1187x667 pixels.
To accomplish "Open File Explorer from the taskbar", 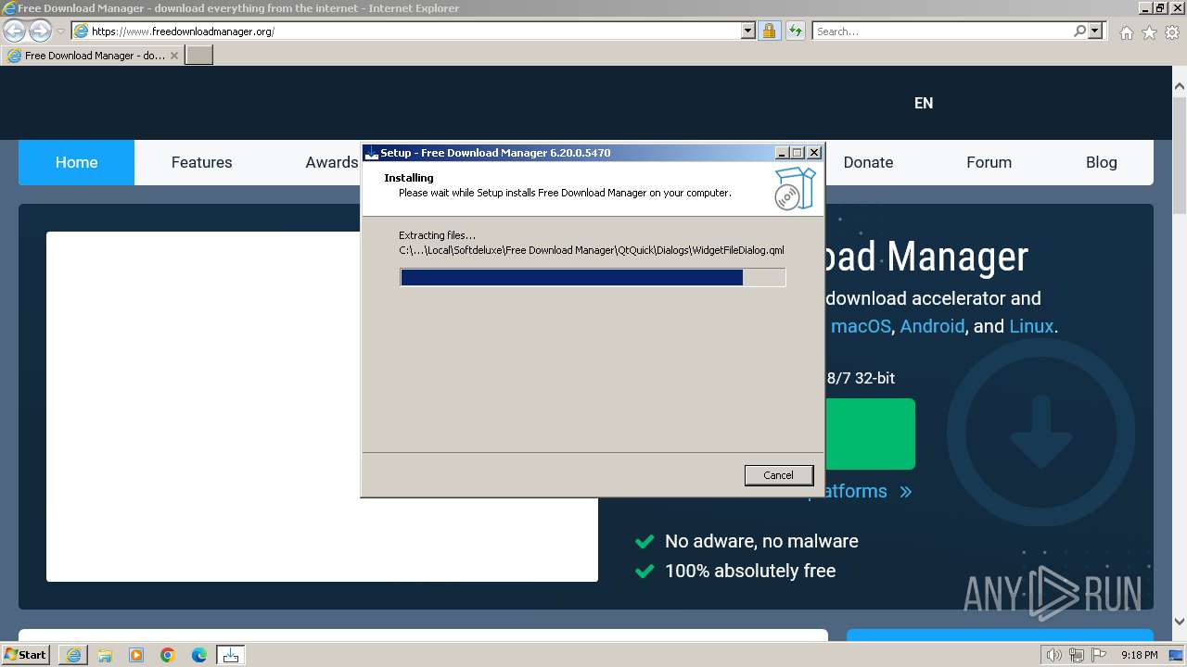I will (105, 655).
